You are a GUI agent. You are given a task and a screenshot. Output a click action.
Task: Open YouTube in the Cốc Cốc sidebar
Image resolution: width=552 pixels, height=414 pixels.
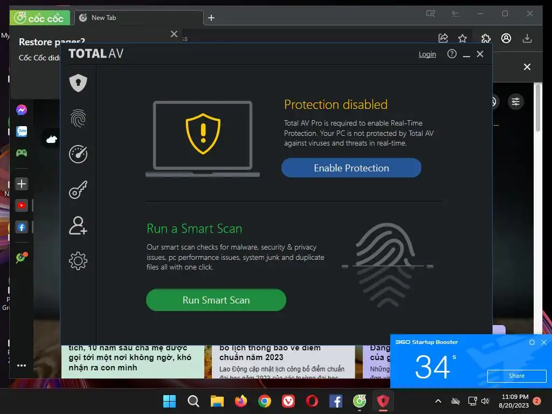(x=22, y=205)
